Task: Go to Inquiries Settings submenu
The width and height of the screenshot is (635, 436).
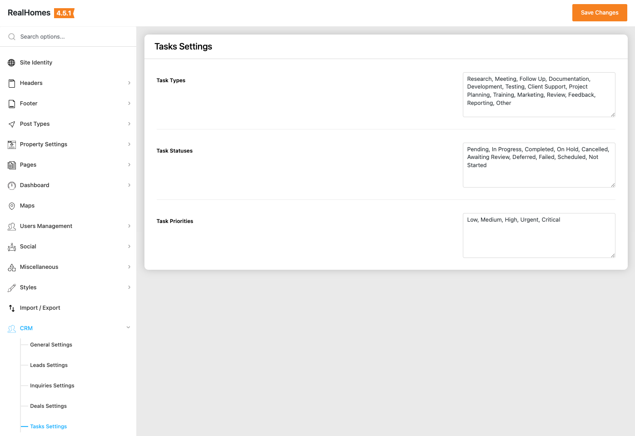Action: (x=52, y=386)
